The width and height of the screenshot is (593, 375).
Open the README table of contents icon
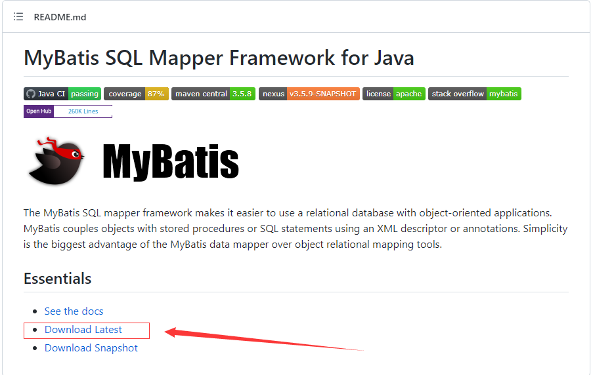(18, 16)
